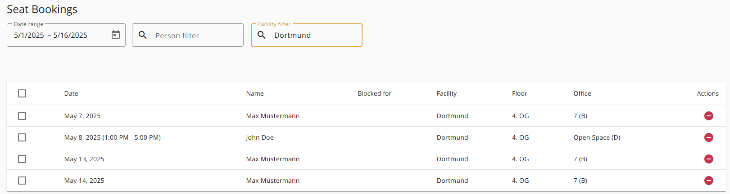This screenshot has width=730, height=194.
Task: Click the Floor column header
Action: (519, 93)
